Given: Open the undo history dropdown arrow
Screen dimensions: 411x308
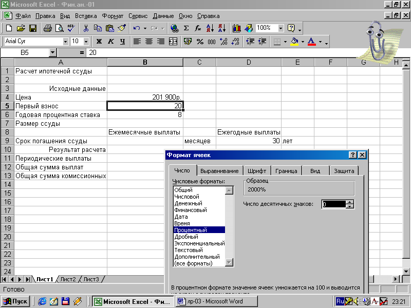Looking at the screenshot, I should (x=145, y=28).
